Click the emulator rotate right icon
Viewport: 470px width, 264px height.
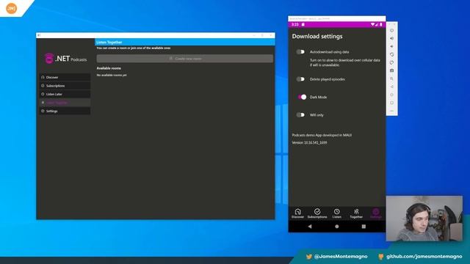coord(391,62)
